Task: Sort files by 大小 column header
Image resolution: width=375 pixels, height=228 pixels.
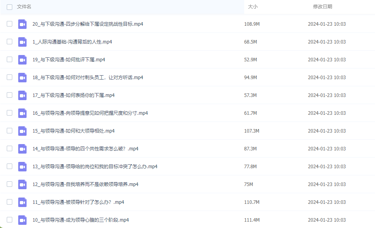Action: pyautogui.click(x=253, y=7)
